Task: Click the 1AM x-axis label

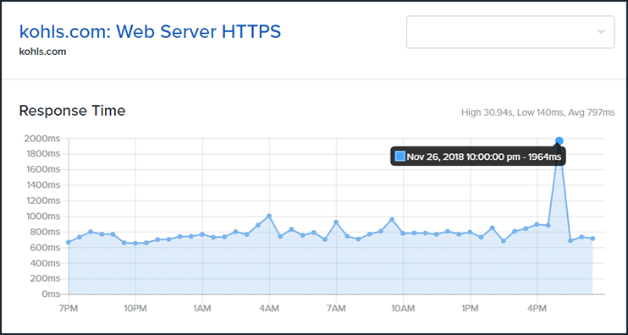Action: [x=202, y=309]
